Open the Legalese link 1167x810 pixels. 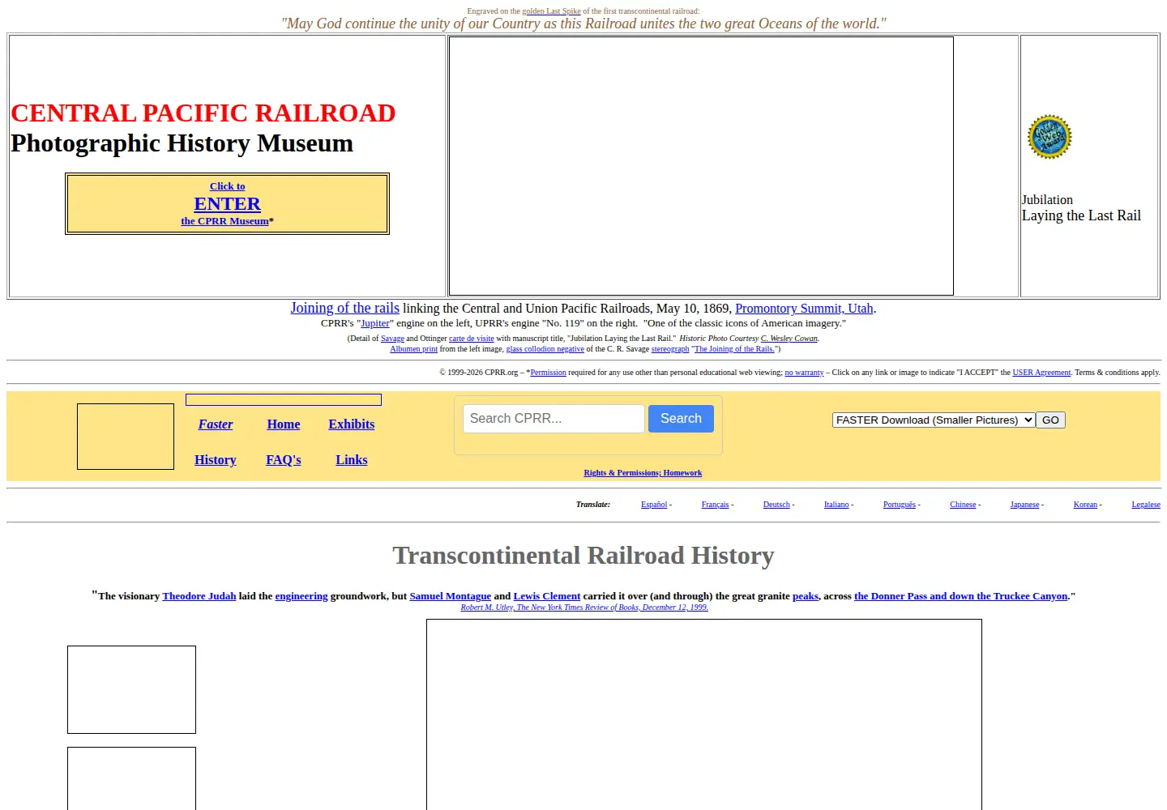click(x=1146, y=505)
